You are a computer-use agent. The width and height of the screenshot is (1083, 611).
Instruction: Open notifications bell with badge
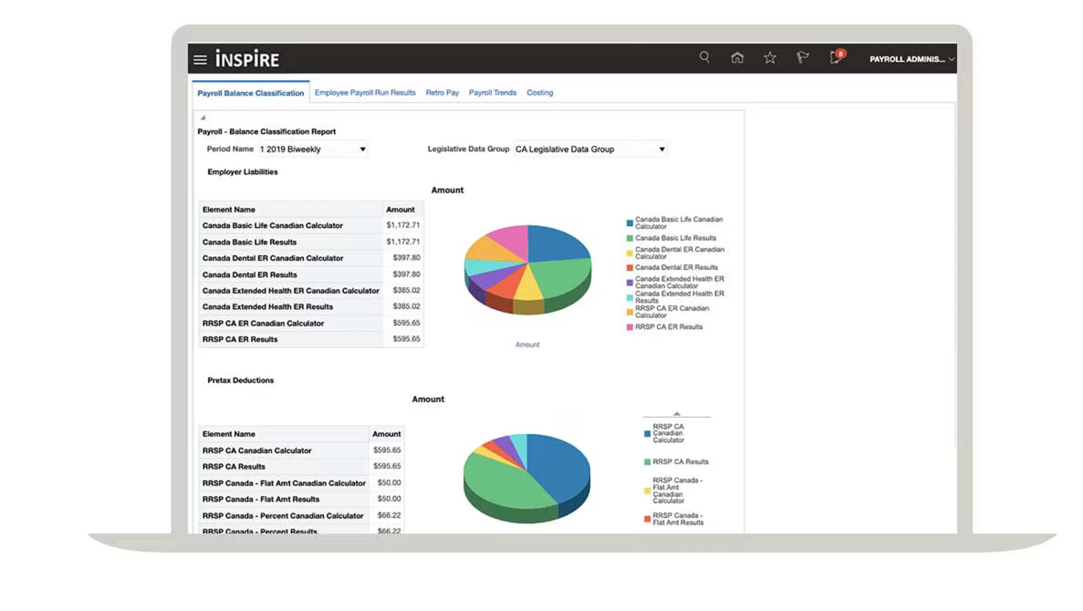tap(836, 58)
